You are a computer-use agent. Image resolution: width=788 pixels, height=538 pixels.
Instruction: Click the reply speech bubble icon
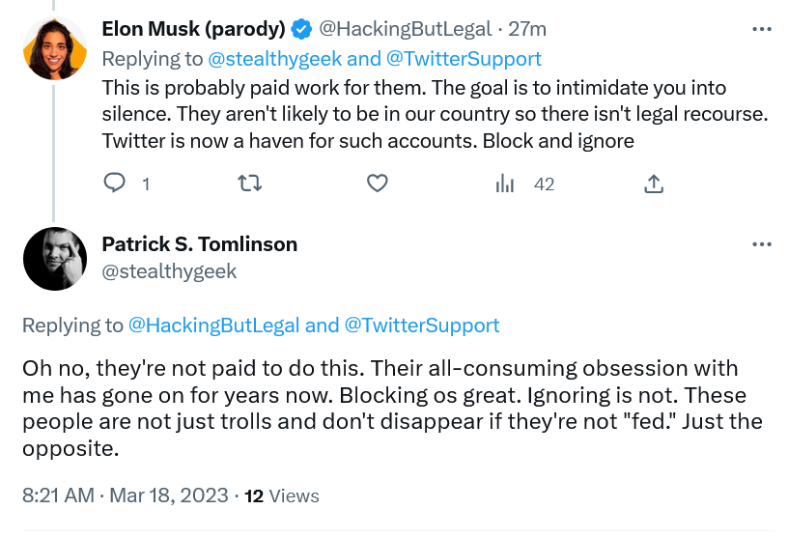[114, 183]
